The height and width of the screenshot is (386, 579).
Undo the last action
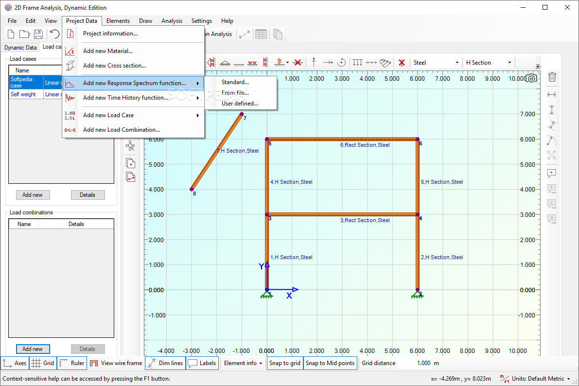click(54, 34)
